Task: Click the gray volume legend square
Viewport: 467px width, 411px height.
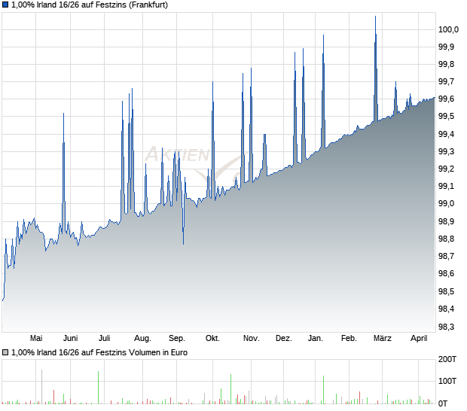Action: [x=5, y=353]
